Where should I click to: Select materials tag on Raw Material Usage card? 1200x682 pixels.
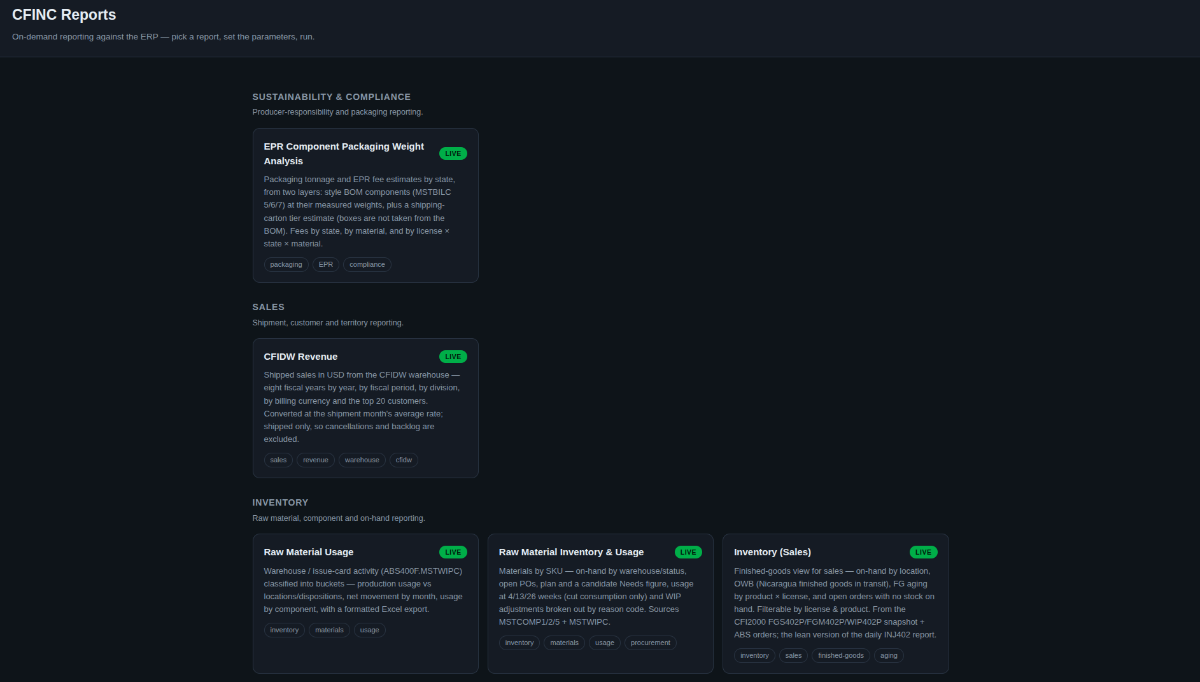coord(329,630)
